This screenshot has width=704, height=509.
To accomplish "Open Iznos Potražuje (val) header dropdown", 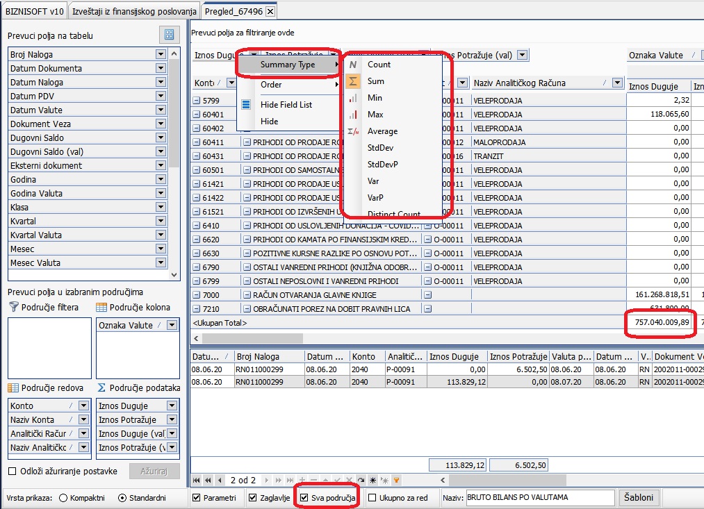I will point(522,55).
